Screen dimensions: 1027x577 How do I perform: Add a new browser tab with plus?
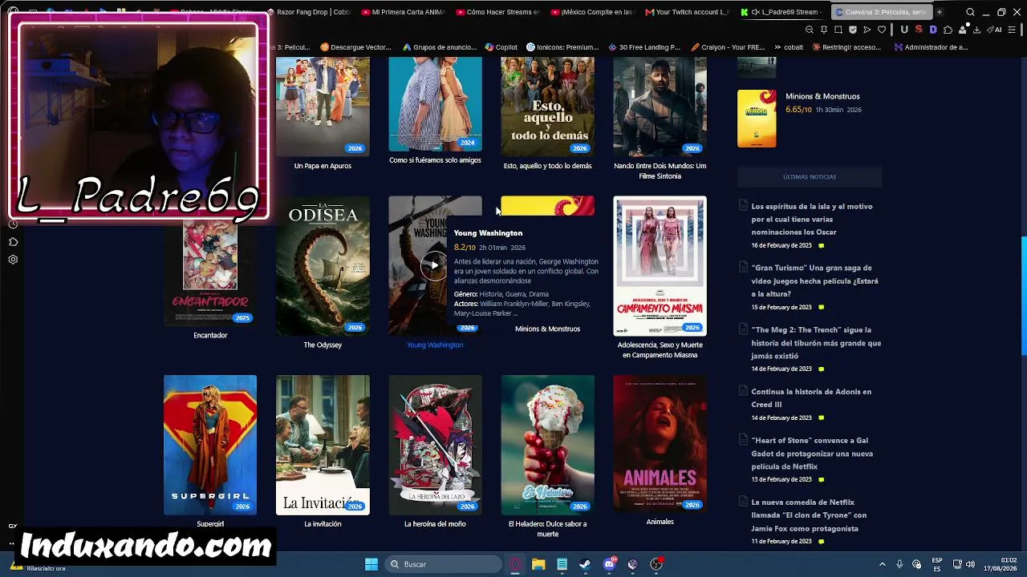click(x=940, y=12)
